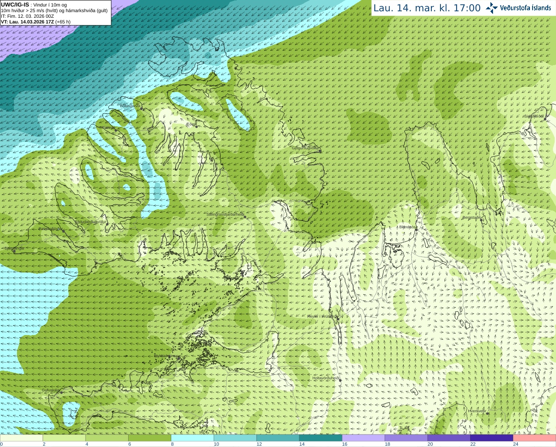Pick the 0–2 m/s pale cream legend swatch

click(x=22, y=438)
